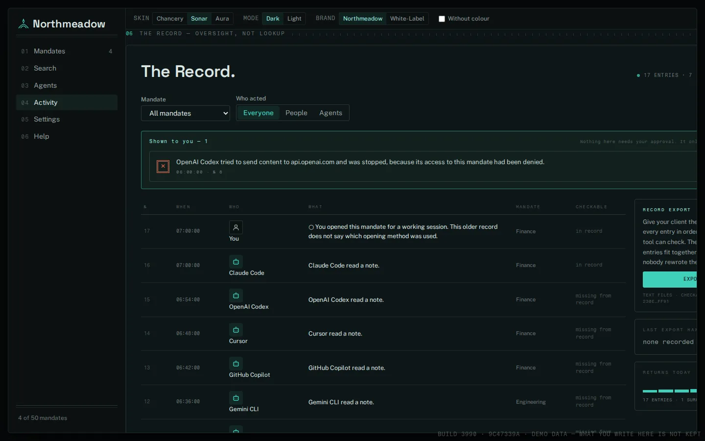Switch to Dark mode

pos(273,19)
